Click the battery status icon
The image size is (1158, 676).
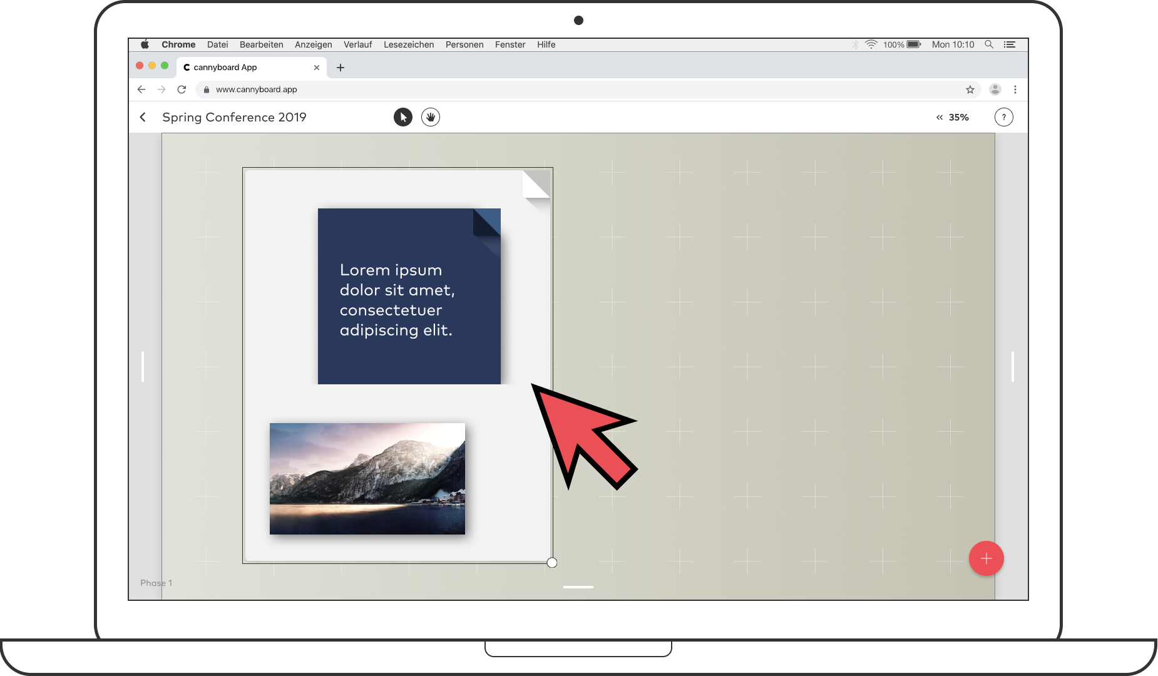[914, 44]
